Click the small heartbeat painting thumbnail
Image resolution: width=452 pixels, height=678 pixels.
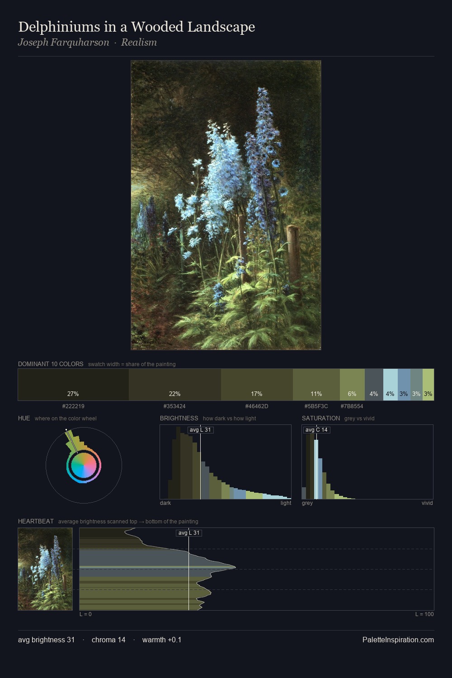pyautogui.click(x=45, y=569)
